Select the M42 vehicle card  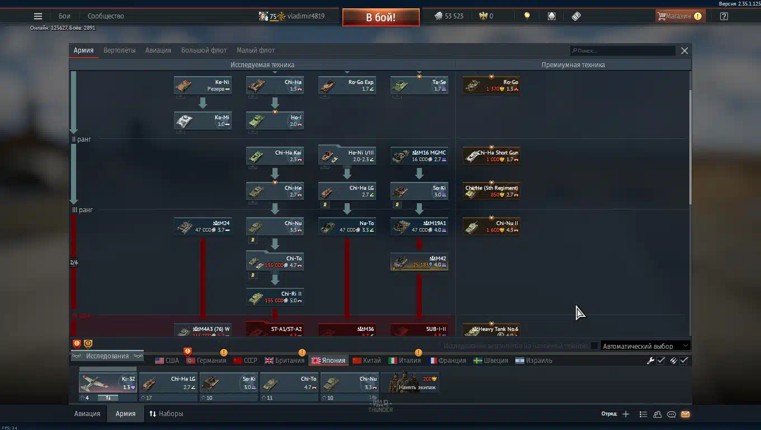pyautogui.click(x=419, y=262)
